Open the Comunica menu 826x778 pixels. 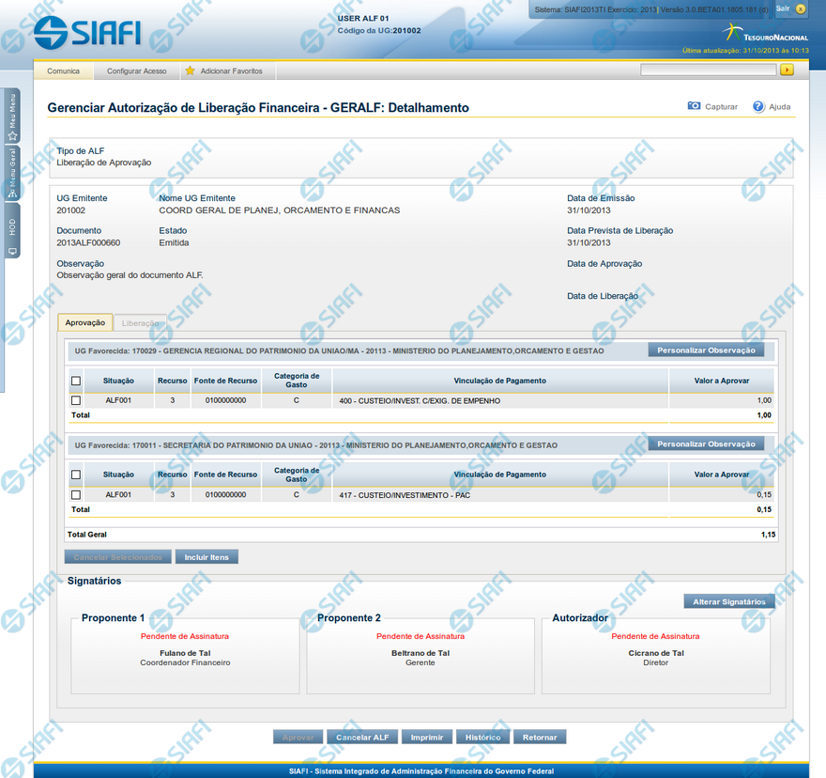[63, 71]
